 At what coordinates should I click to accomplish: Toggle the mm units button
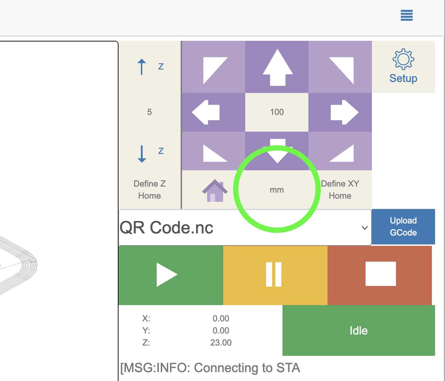click(x=277, y=190)
